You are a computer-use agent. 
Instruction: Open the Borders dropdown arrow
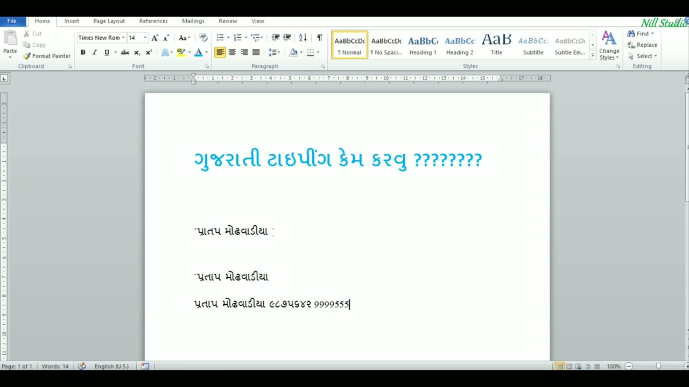tap(318, 52)
